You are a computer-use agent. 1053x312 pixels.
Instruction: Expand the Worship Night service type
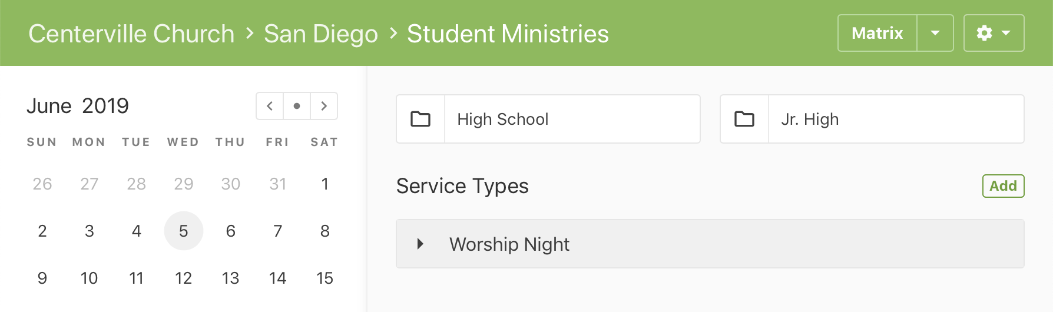(420, 244)
